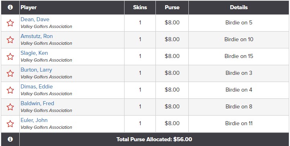Click the Player column header
The height and width of the screenshot is (146, 290).
point(29,7)
